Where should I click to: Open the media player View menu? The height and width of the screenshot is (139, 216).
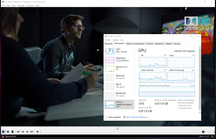pyautogui.click(x=8, y=5)
